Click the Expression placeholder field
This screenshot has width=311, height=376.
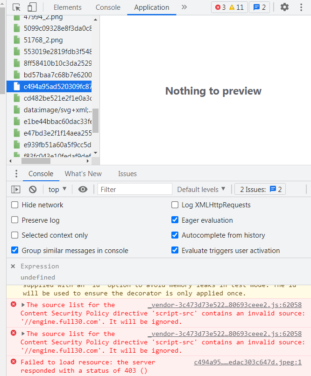(40, 266)
